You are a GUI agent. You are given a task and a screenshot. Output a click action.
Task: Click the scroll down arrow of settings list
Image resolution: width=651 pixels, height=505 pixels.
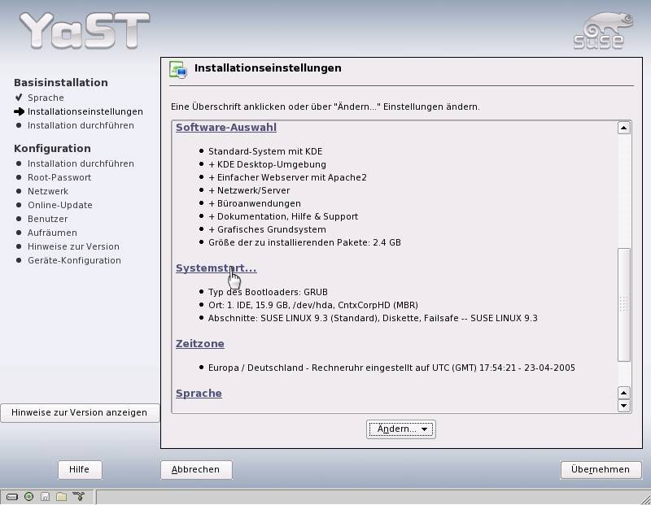tap(623, 406)
